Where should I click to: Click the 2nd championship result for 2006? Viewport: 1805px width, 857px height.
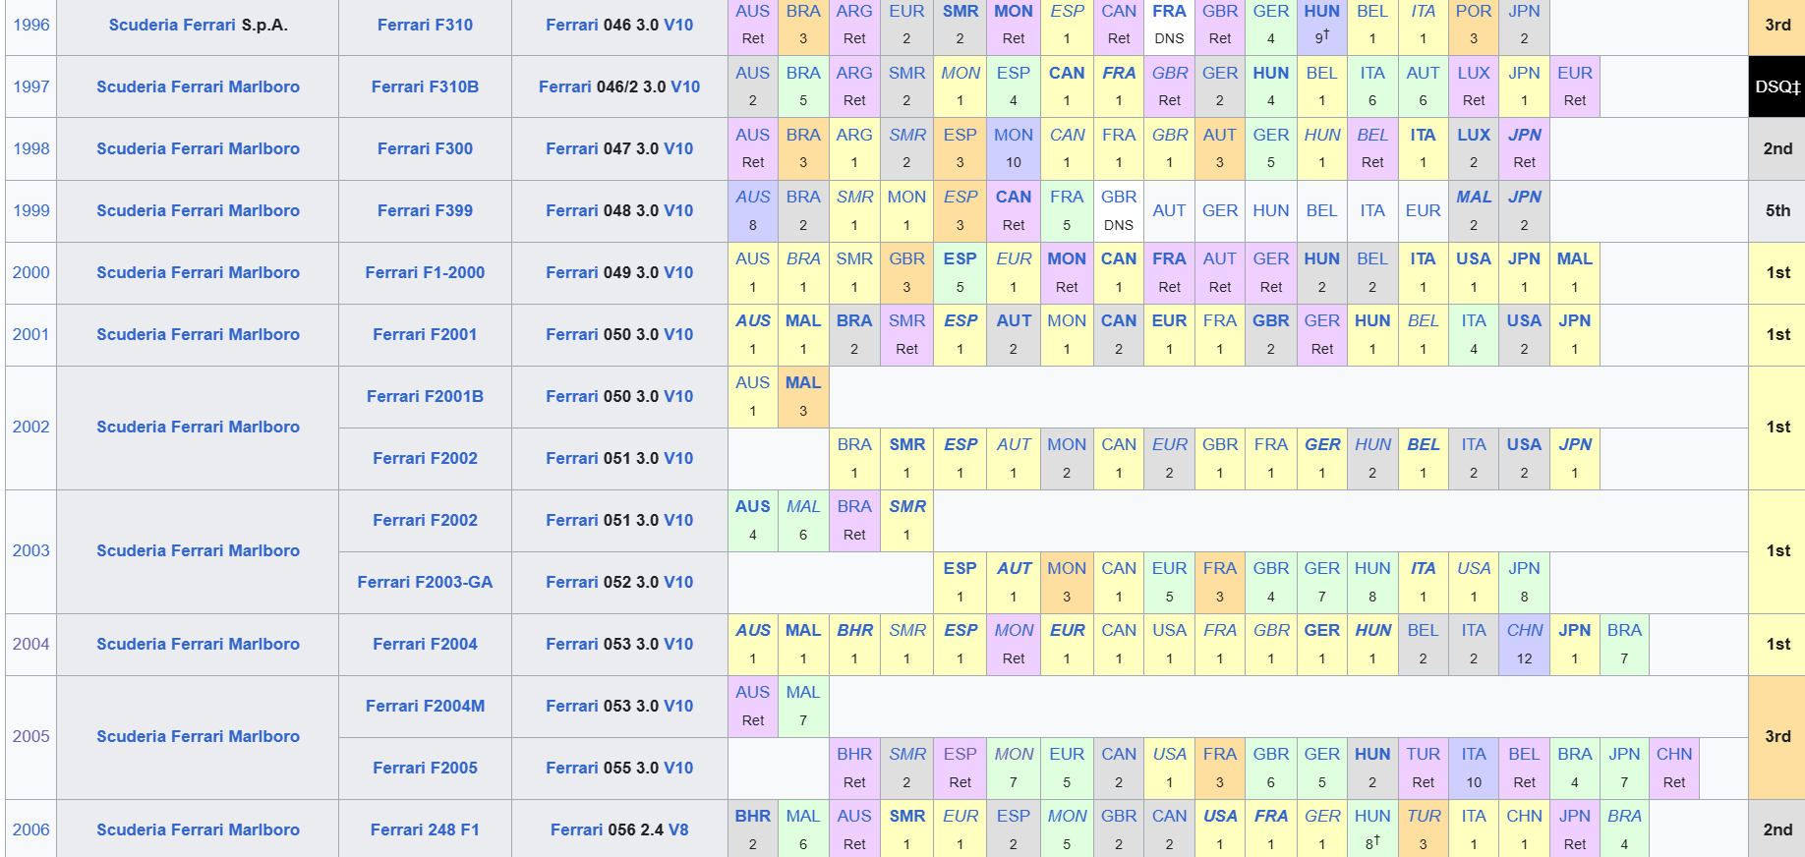click(1776, 829)
